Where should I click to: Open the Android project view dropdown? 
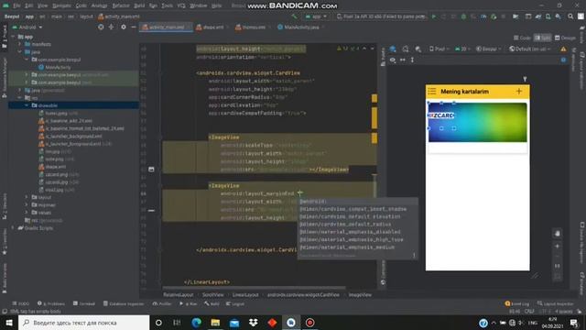(27, 27)
